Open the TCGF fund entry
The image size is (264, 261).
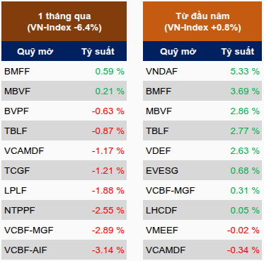tap(64, 170)
